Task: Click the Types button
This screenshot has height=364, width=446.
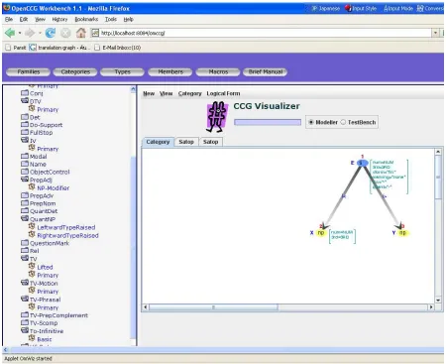Action: (x=123, y=71)
